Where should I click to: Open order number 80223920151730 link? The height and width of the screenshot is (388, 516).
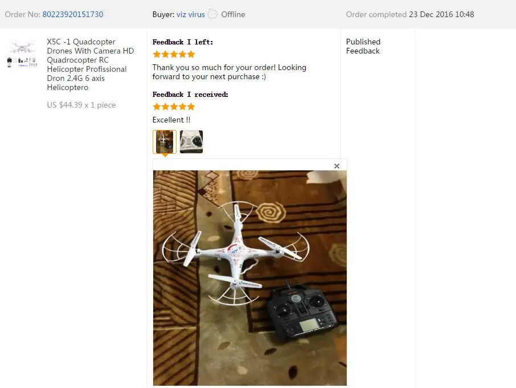click(x=73, y=14)
